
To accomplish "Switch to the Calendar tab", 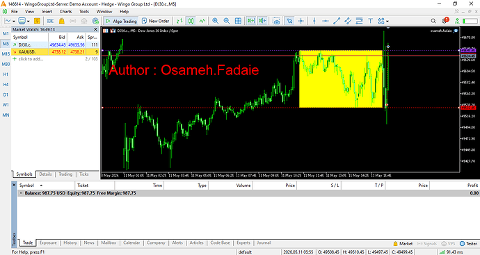I will [x=131, y=242].
